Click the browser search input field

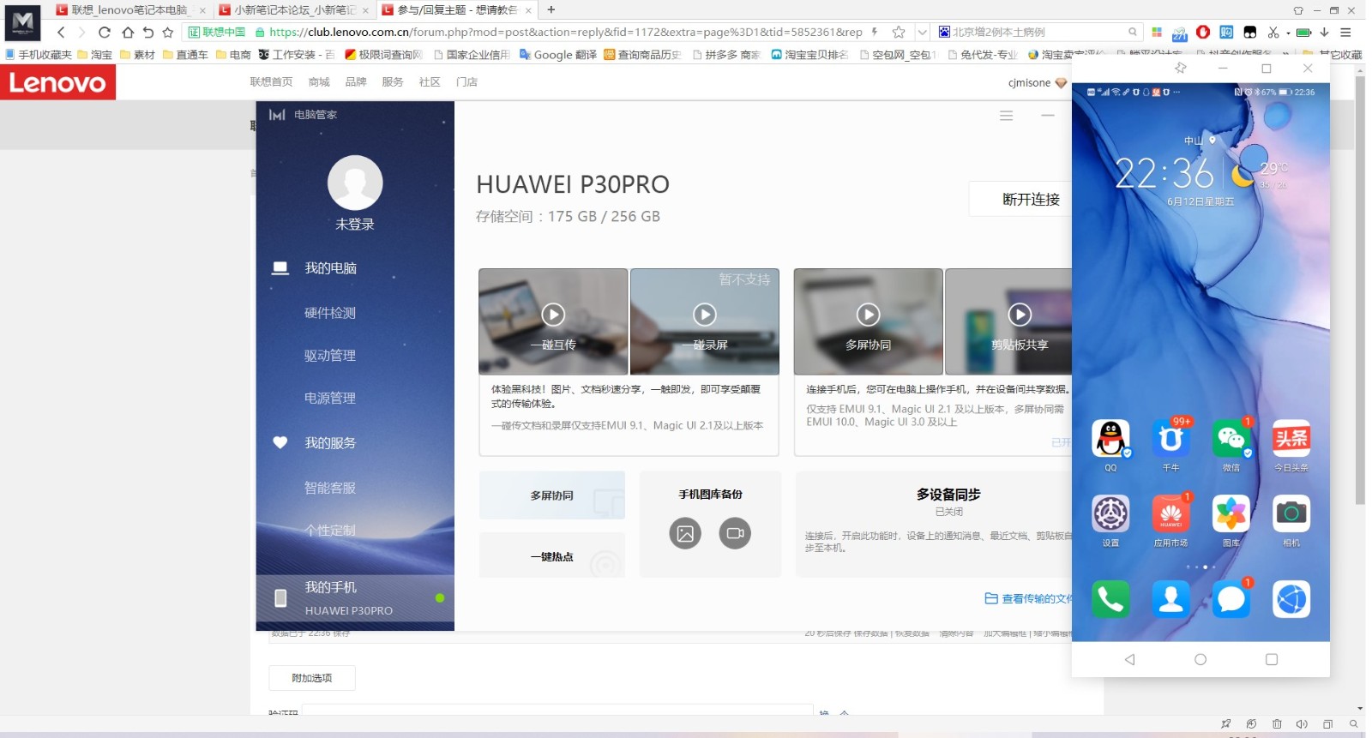click(x=1038, y=33)
